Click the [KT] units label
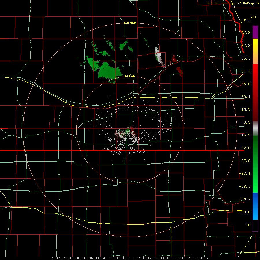Viewport: 260px width, 260px height. click(x=247, y=20)
